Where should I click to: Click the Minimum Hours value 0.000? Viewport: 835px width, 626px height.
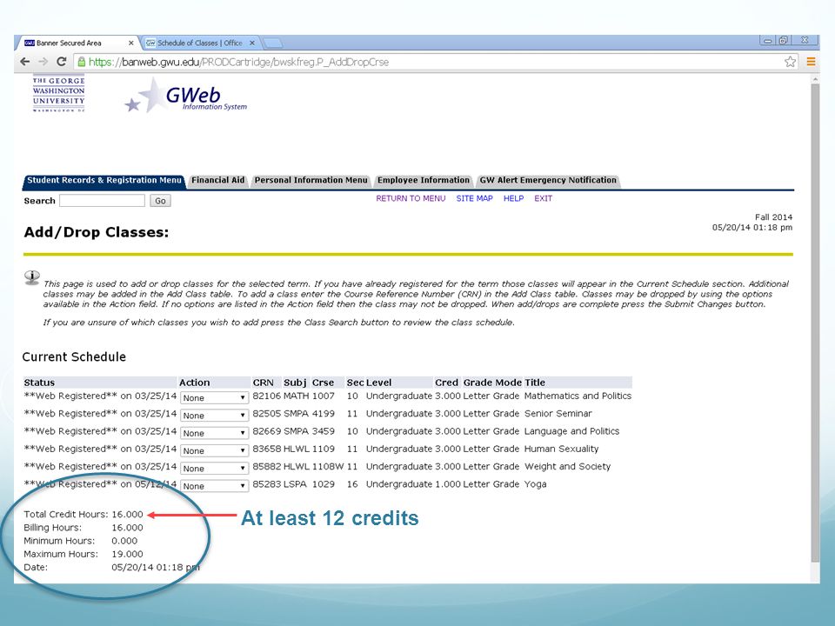coord(124,541)
